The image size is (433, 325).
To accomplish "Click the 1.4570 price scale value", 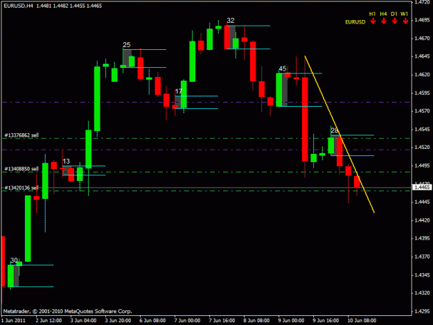I will [x=422, y=111].
